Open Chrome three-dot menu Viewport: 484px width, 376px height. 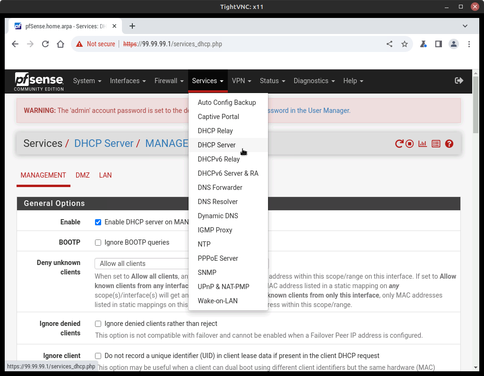[x=469, y=44]
